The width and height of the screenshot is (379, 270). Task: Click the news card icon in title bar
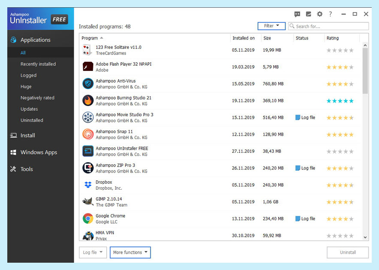(x=308, y=14)
